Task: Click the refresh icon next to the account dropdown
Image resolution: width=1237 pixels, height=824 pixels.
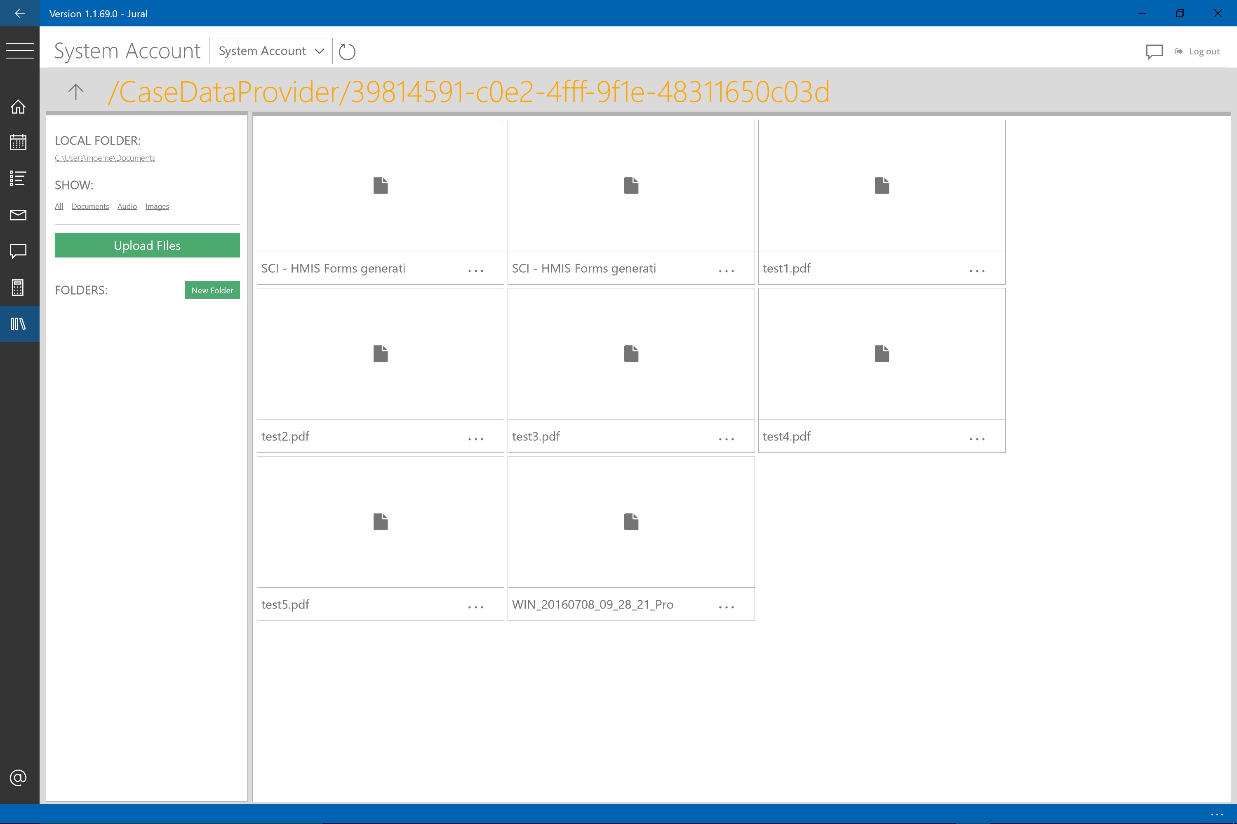Action: 347,51
